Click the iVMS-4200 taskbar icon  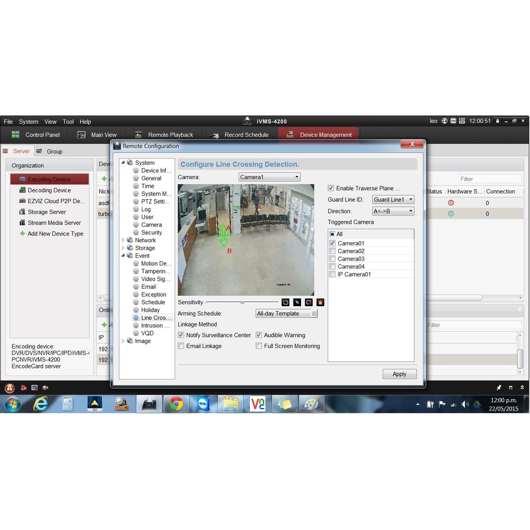149,404
